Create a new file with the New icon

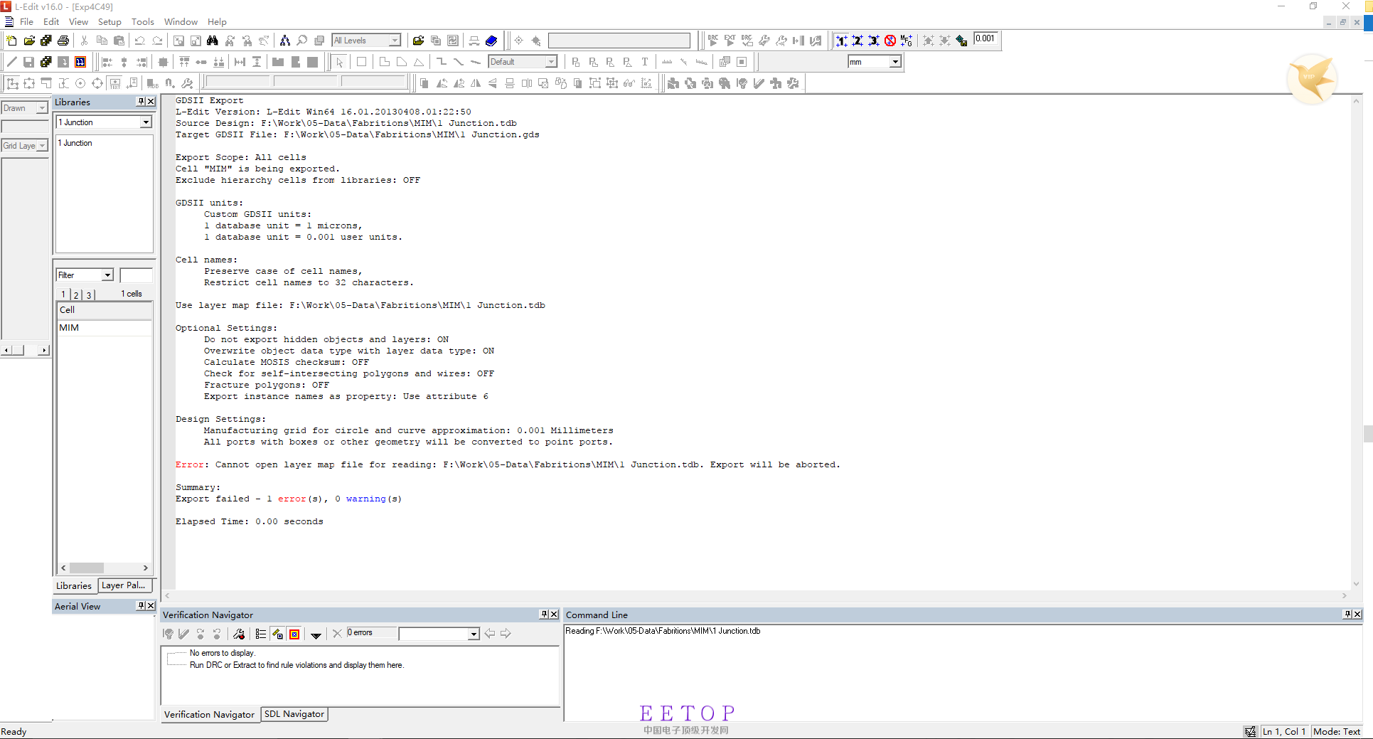[x=11, y=41]
